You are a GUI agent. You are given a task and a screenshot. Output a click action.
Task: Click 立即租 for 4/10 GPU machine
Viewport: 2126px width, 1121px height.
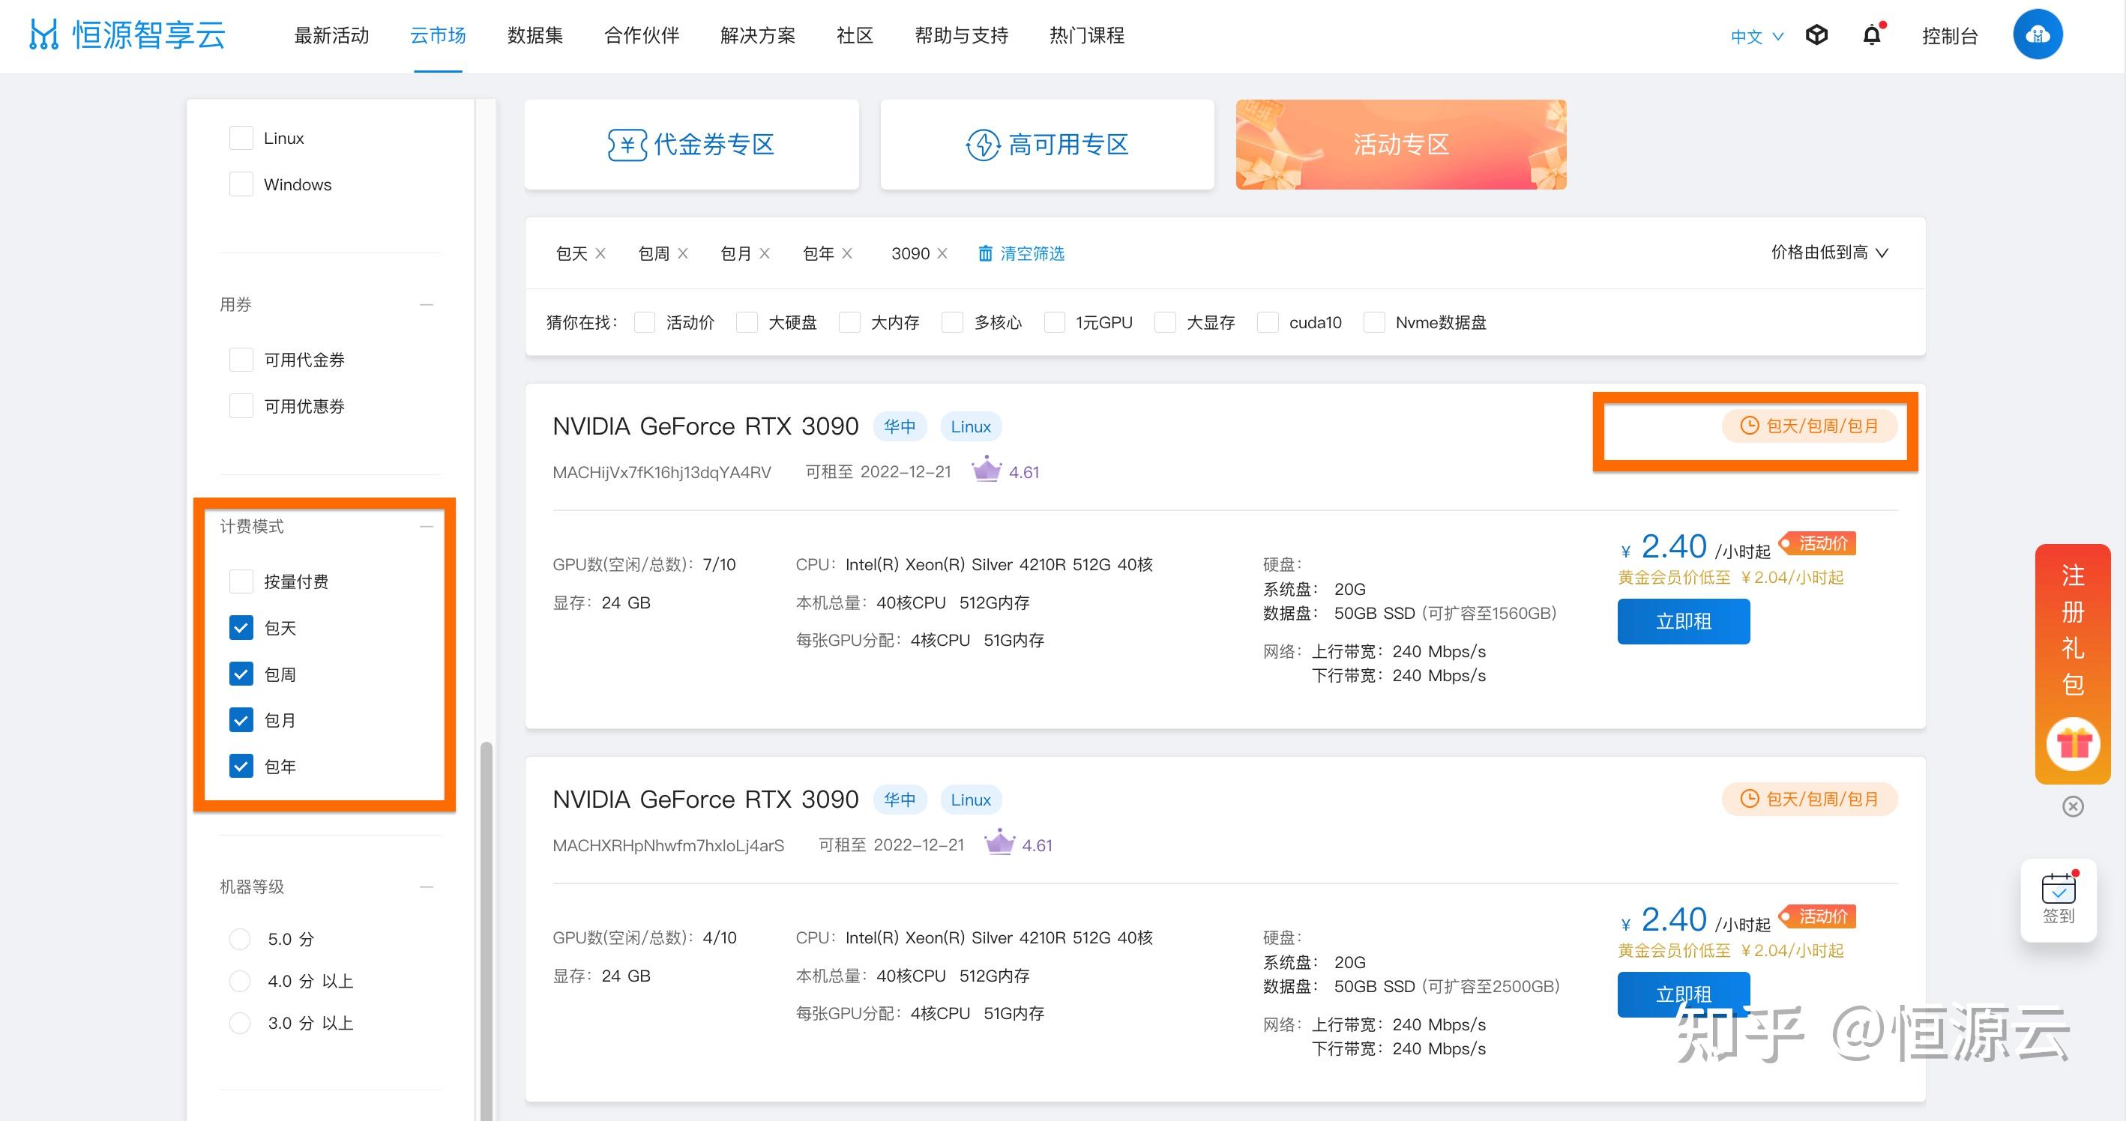point(1684,994)
